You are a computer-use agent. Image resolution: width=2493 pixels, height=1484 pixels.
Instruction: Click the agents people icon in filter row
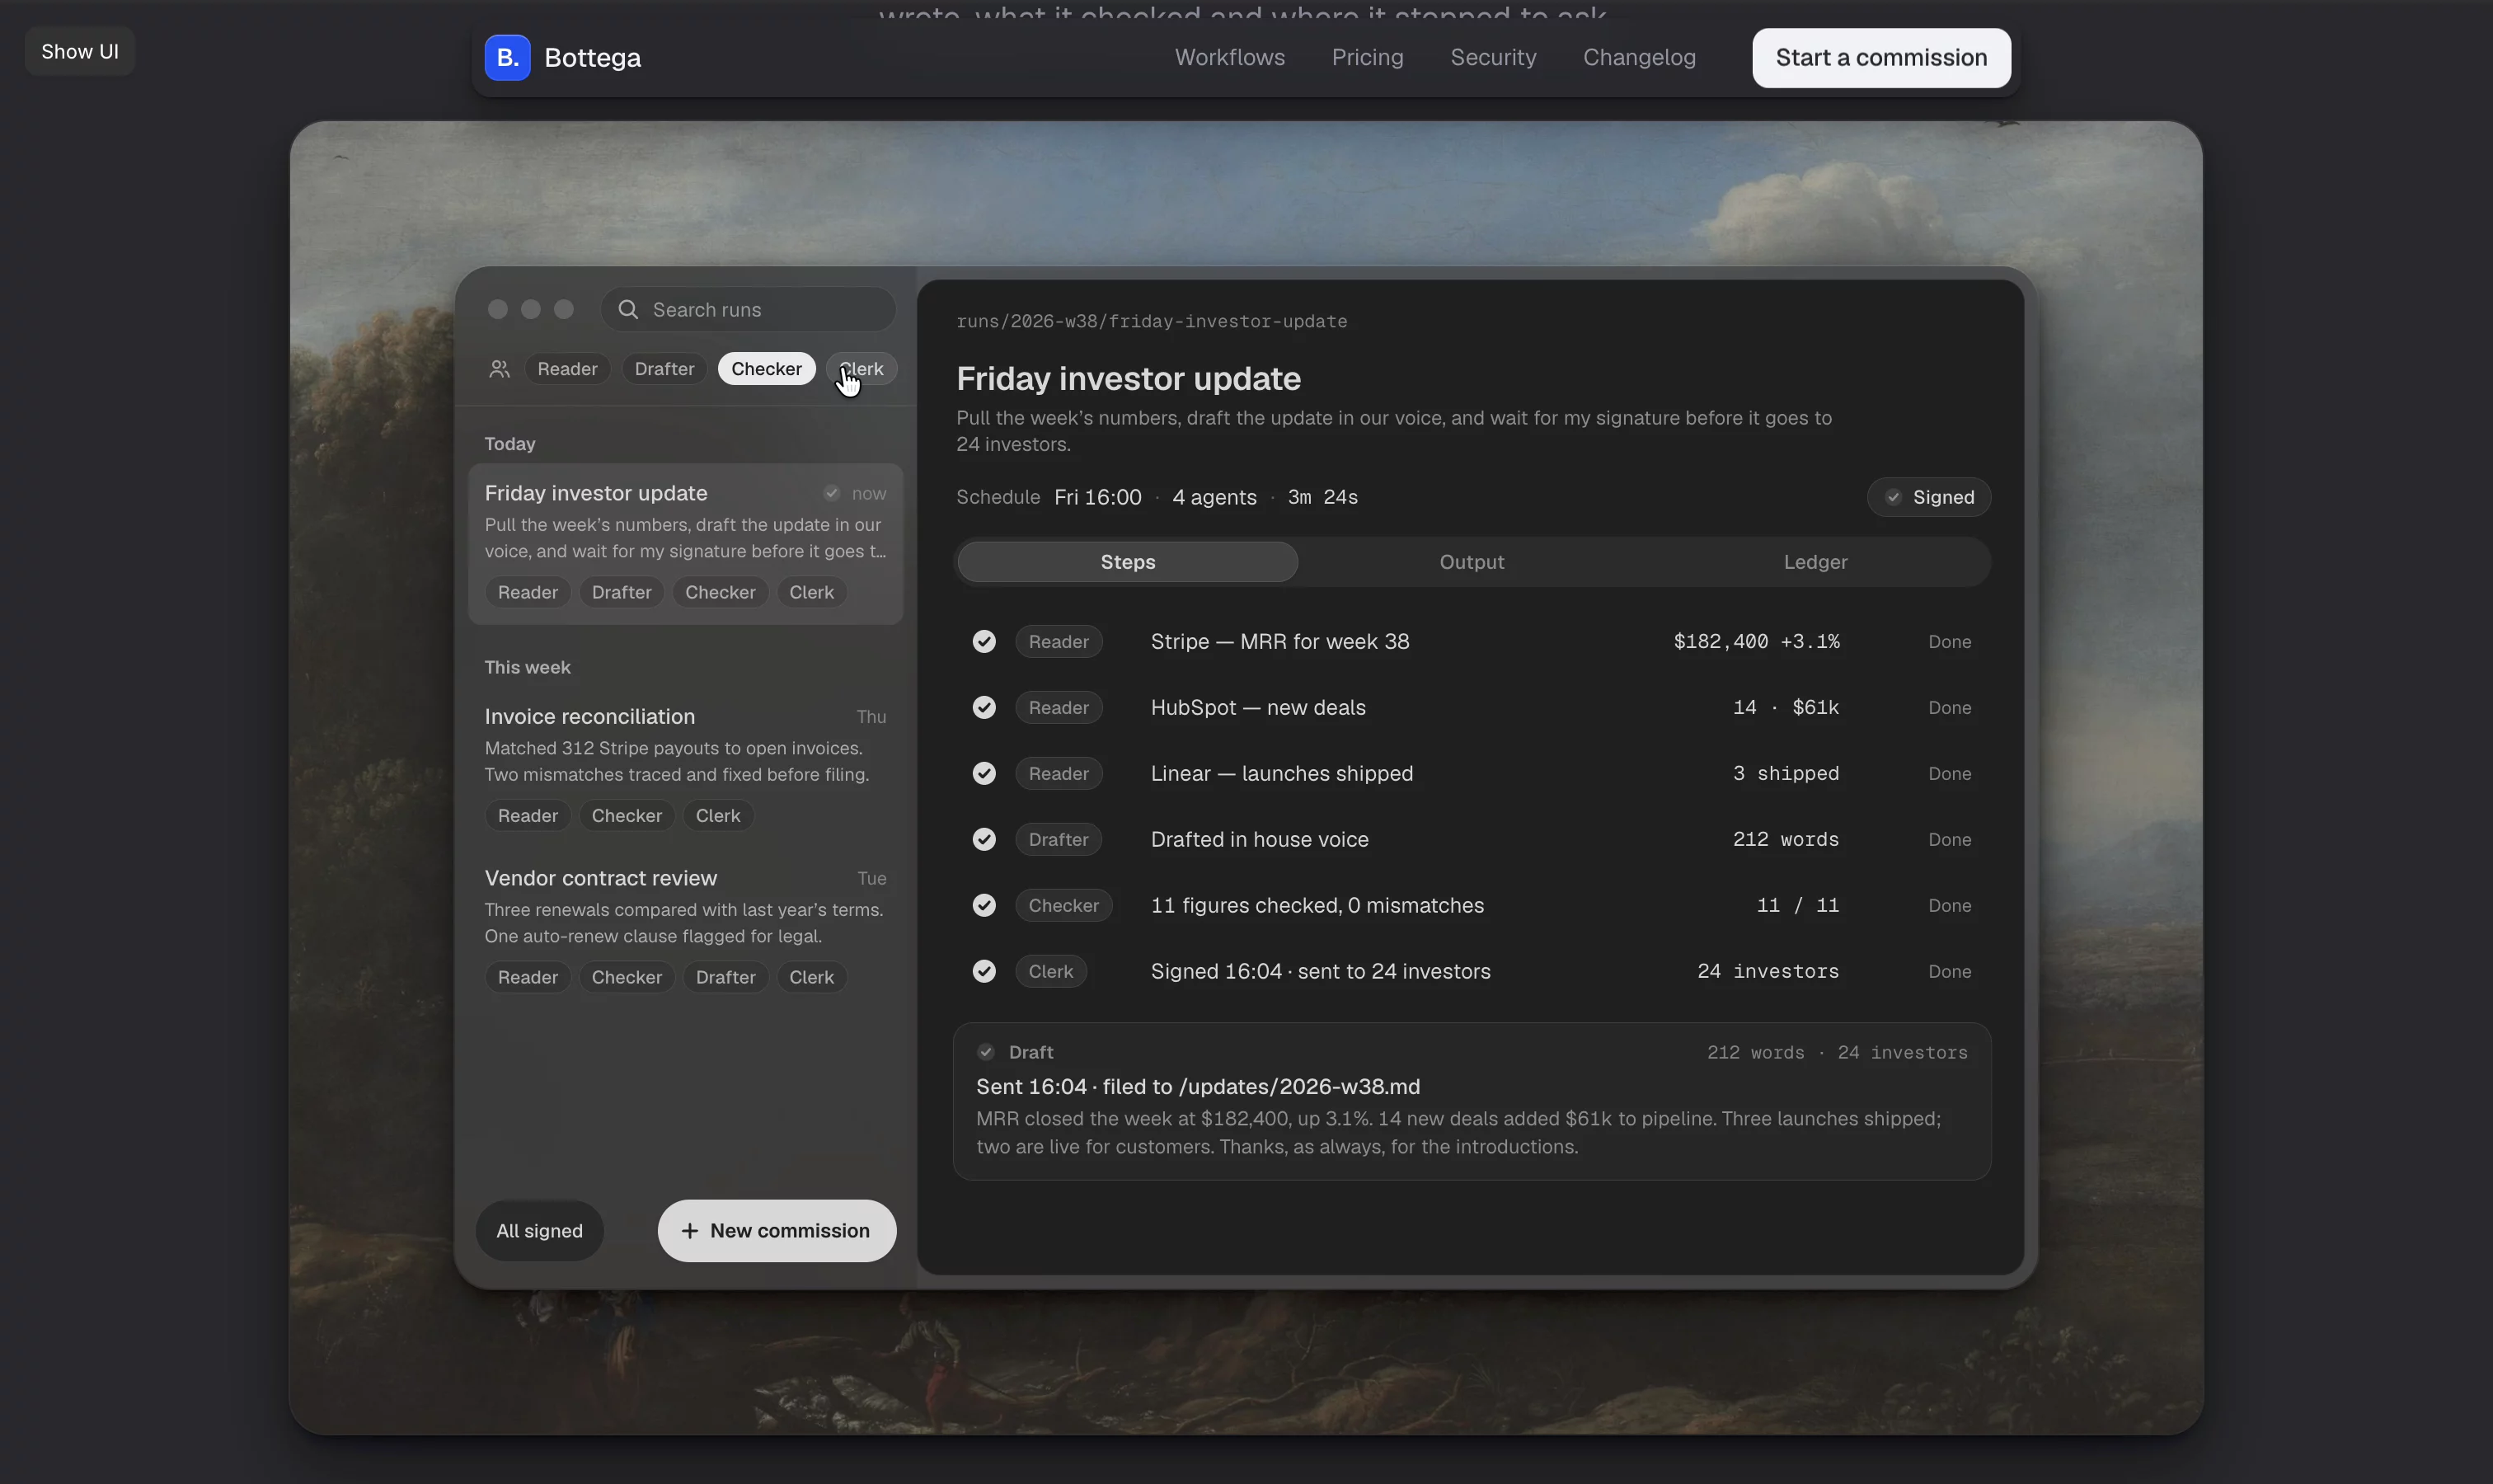click(x=499, y=369)
